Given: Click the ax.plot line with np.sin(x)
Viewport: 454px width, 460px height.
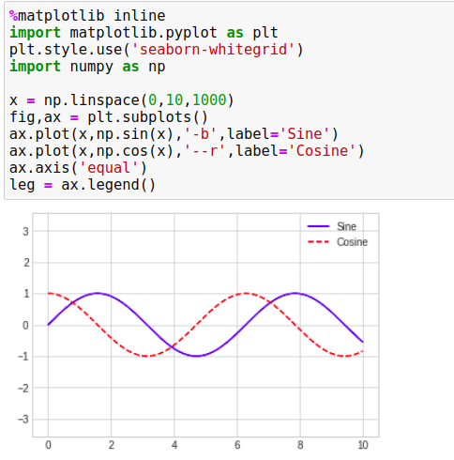Looking at the screenshot, I should click(x=174, y=134).
